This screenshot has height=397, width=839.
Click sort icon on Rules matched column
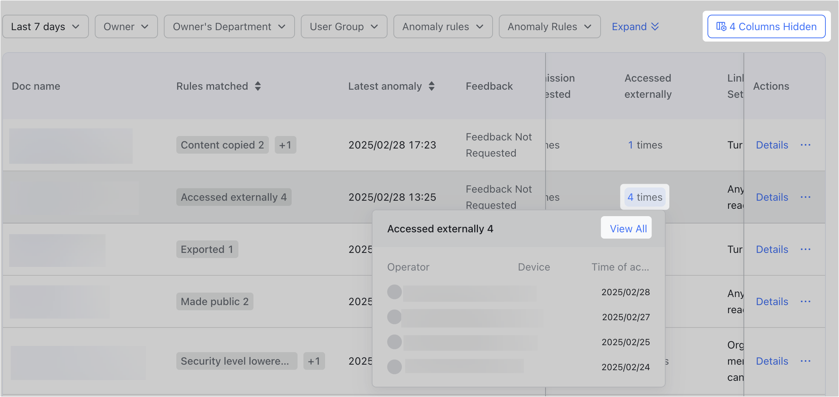[x=258, y=86]
